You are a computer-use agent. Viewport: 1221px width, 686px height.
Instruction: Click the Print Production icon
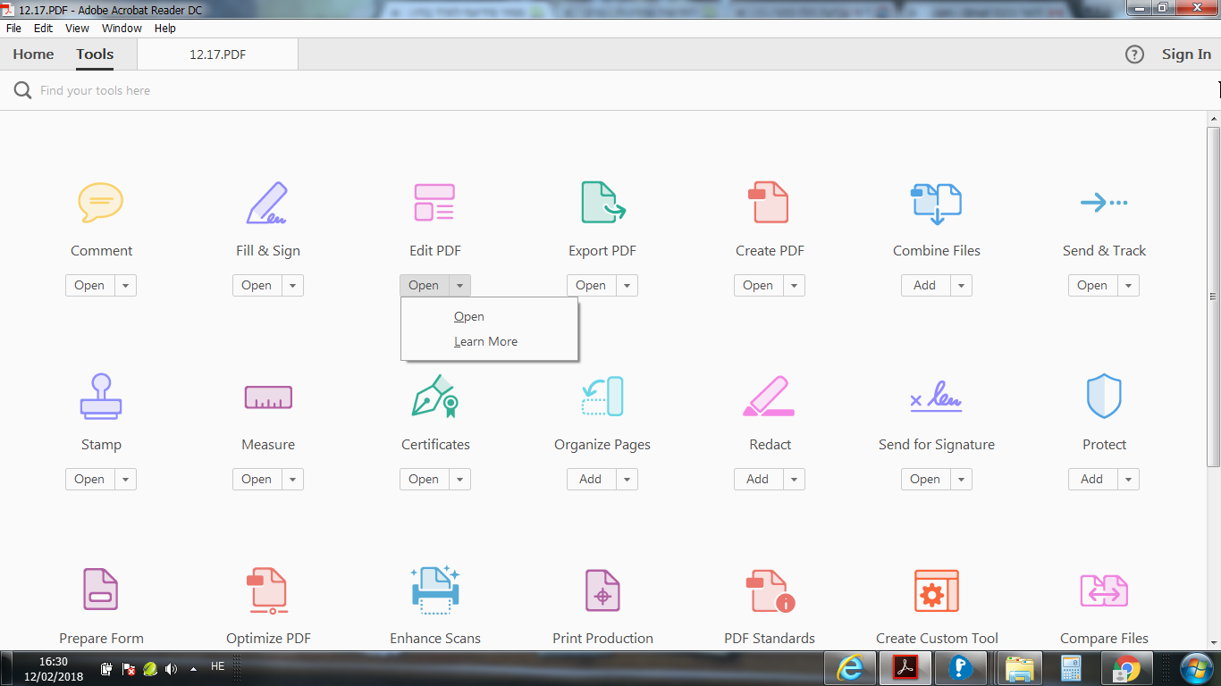pyautogui.click(x=602, y=590)
